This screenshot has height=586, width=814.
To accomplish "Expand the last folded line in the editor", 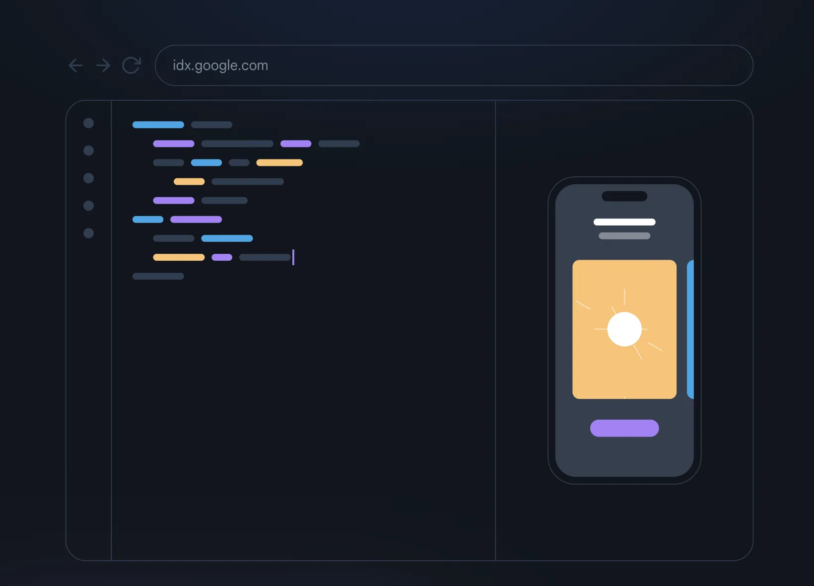I will (x=158, y=277).
